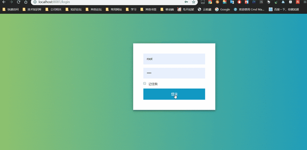
Task: Open the 常用网站 bookmark folder
Action: pos(114,10)
